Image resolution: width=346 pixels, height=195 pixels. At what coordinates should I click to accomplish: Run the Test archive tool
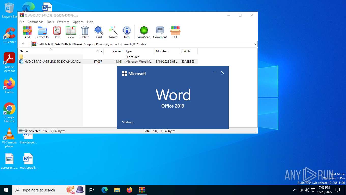coord(57,32)
